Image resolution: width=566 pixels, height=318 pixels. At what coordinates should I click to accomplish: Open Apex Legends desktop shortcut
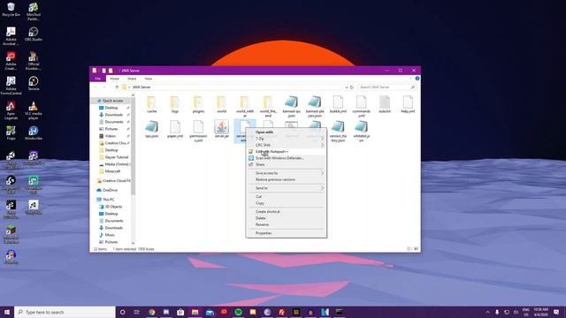[x=11, y=110]
